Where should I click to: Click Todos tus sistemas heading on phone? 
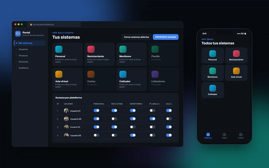coord(218,43)
